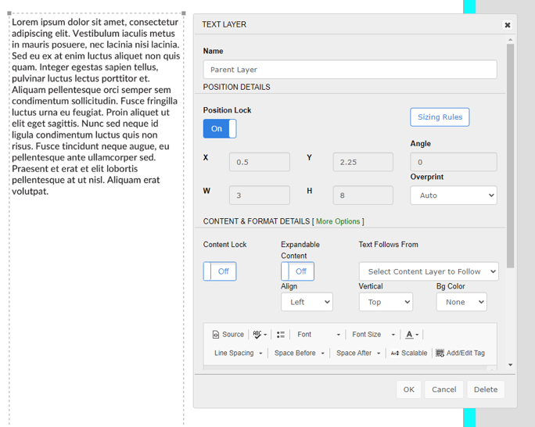Click the More Options link
The image size is (535, 427).
338,222
